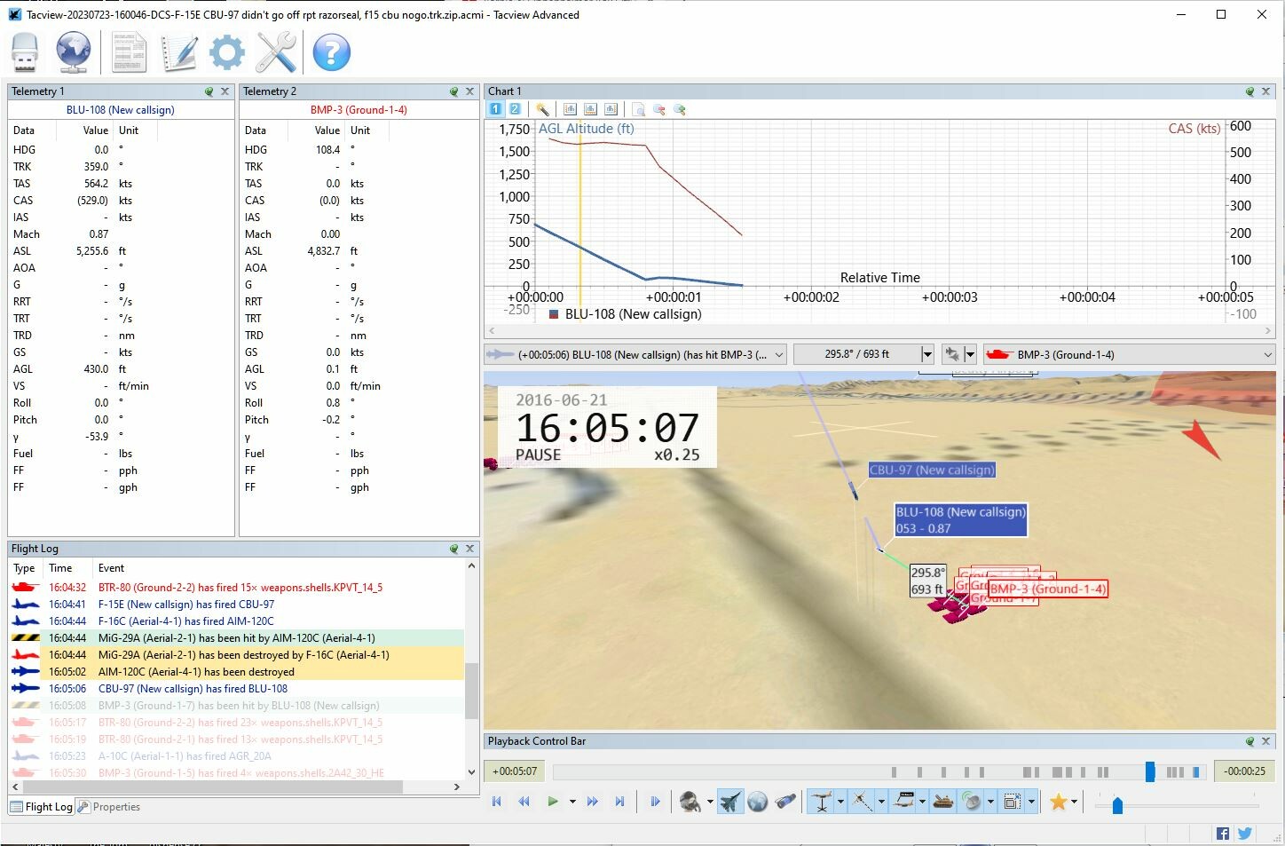Screen dimensions: 1285x846
Task: Click the second chart layout icon in Chart toolbar
Action: 590,109
